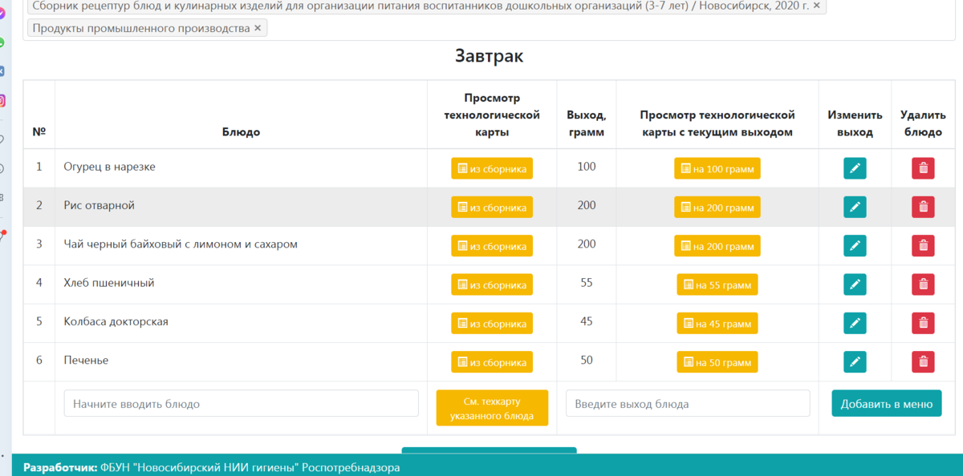View 'на 100 грамм' card for Огурец
This screenshot has width=963, height=476.
click(x=717, y=168)
